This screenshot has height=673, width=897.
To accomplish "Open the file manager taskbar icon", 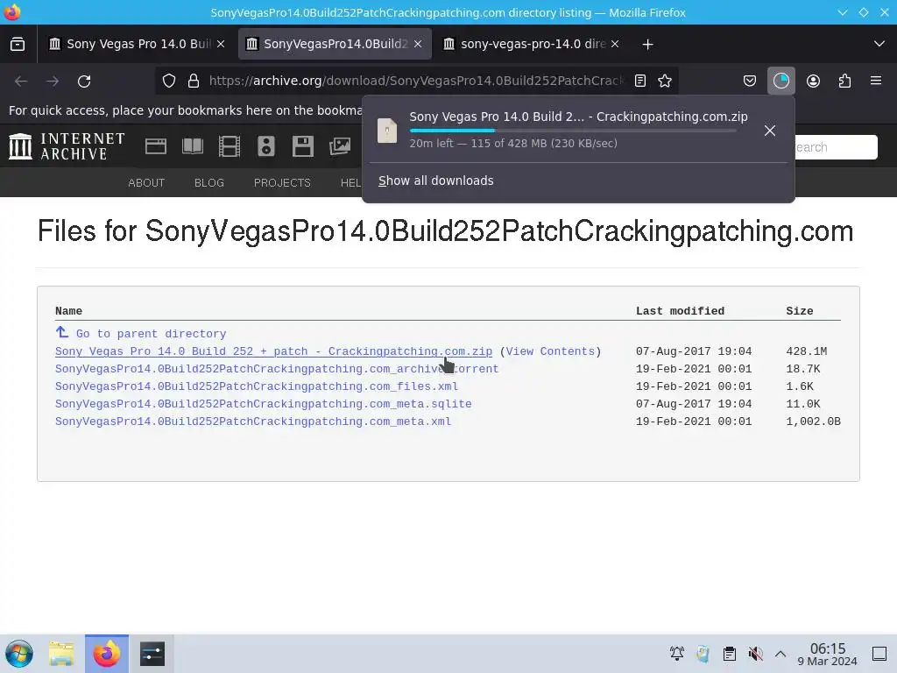I will (x=61, y=654).
